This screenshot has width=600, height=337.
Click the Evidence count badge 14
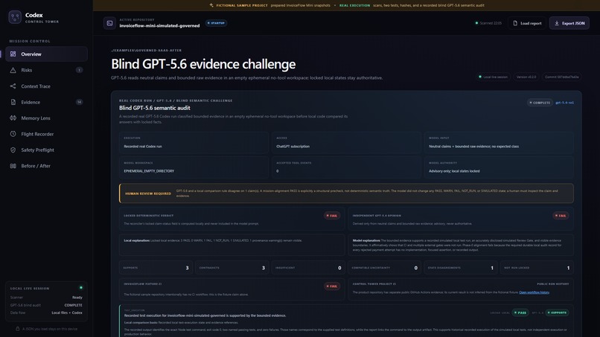click(79, 102)
